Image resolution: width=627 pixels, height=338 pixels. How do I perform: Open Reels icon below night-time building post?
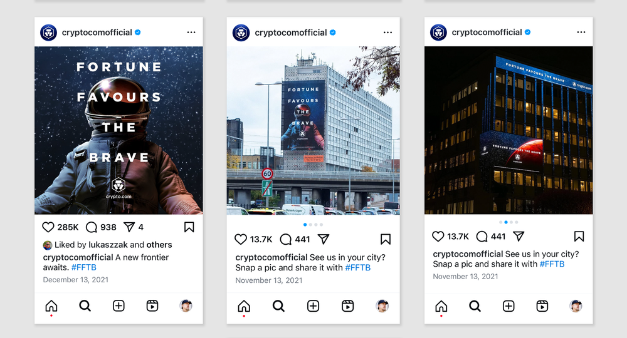click(x=542, y=306)
